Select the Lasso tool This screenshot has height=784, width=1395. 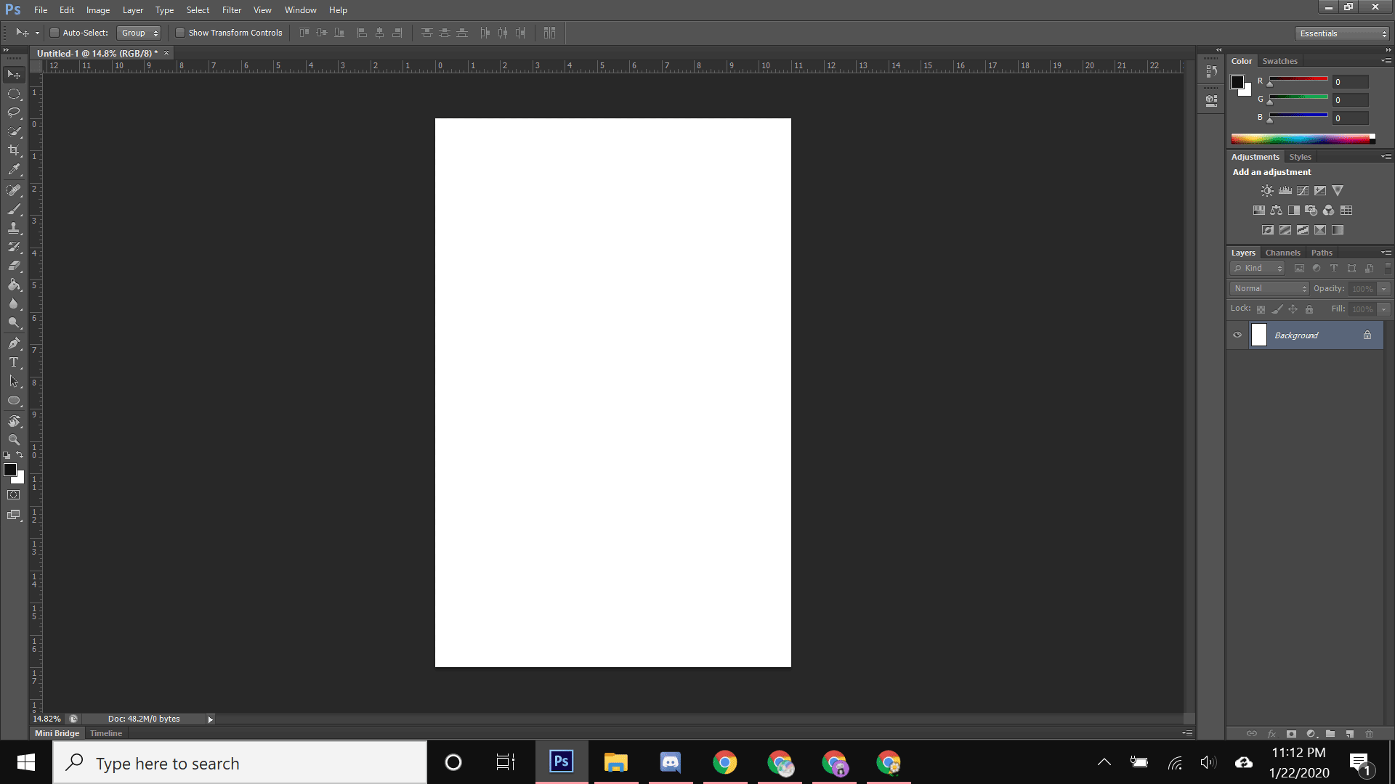tap(14, 113)
